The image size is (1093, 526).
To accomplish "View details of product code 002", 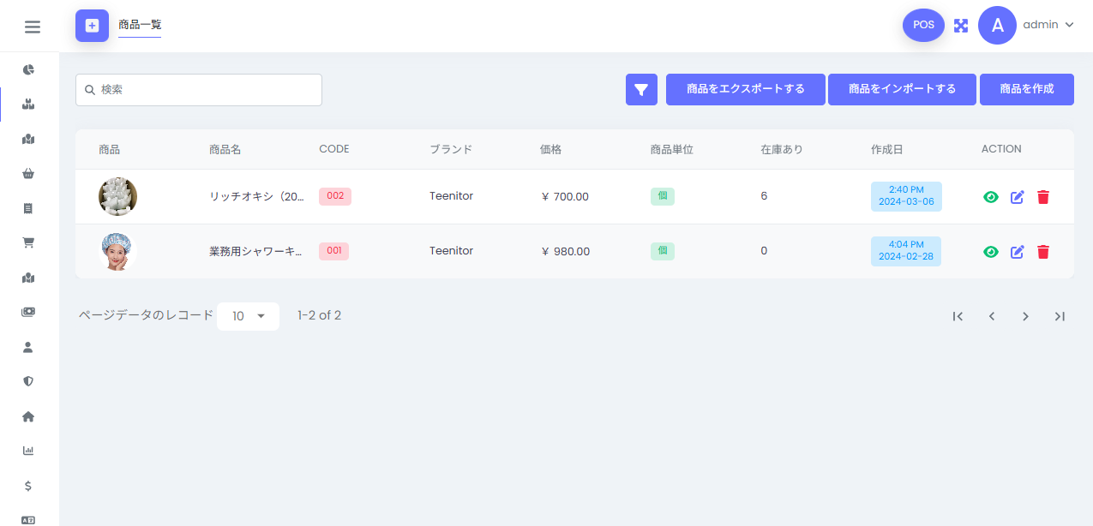I will point(991,197).
